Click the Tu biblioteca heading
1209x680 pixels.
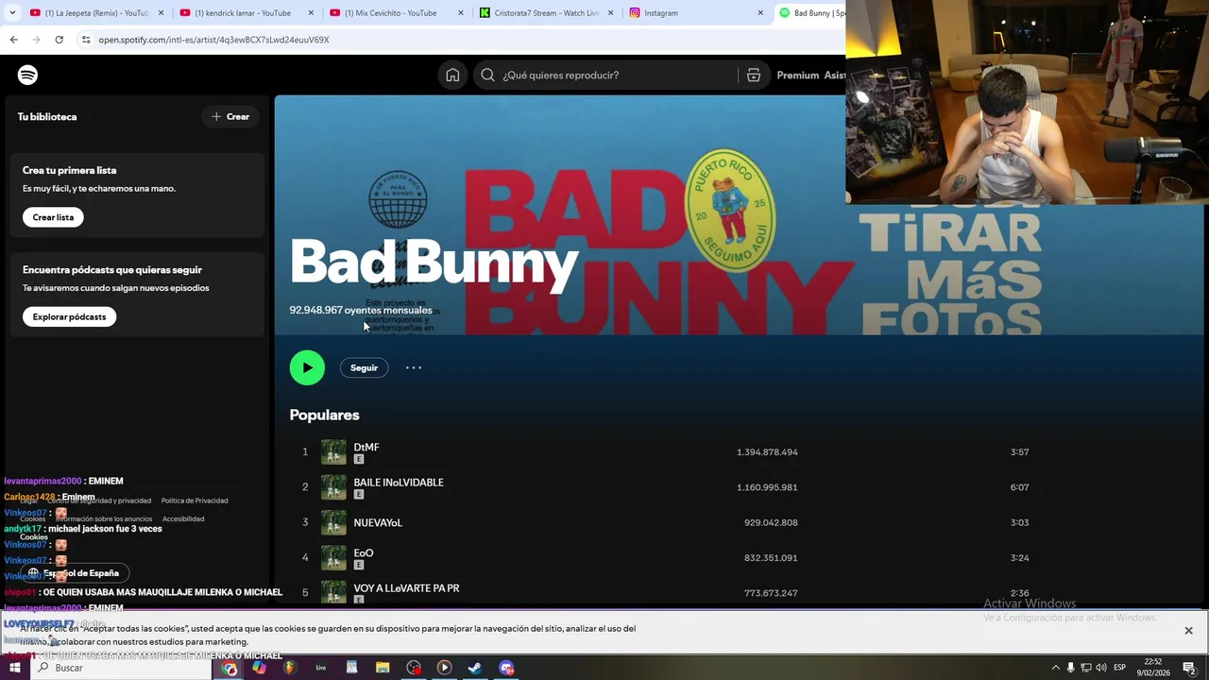[47, 116]
